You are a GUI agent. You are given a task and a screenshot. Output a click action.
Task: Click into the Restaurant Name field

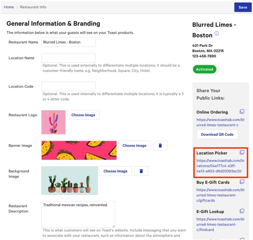[68, 42]
